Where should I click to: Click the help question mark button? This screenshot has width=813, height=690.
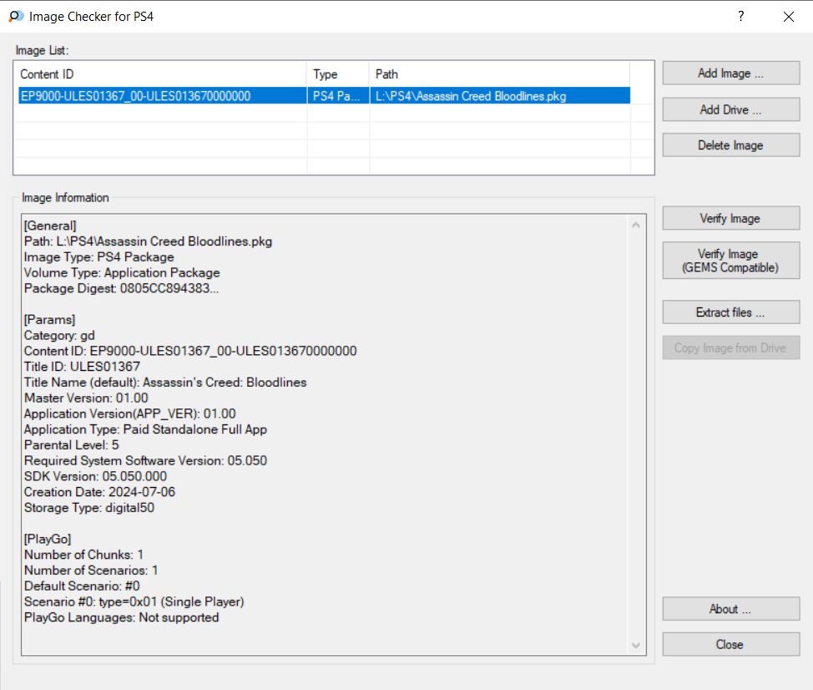(x=741, y=16)
